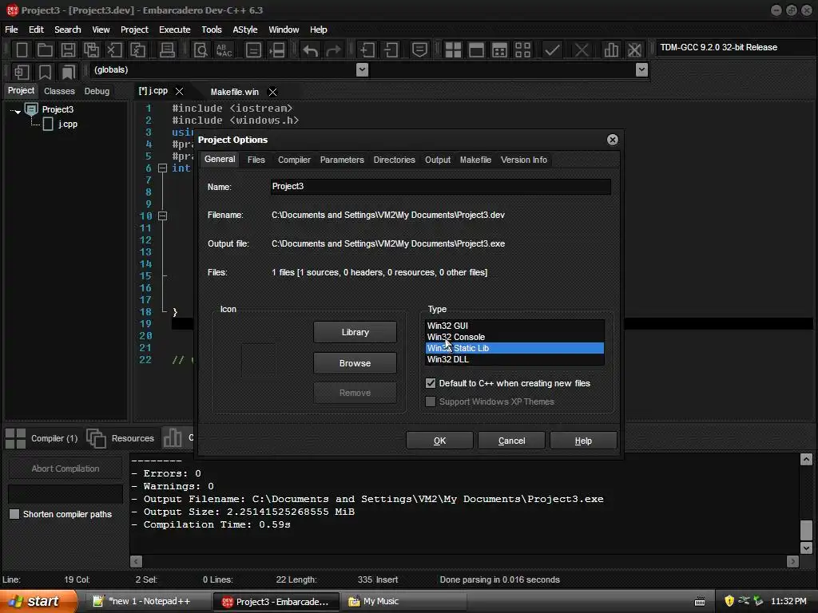Image resolution: width=818 pixels, height=613 pixels.
Task: Close the j.cpp editor tab with its X
Action: tap(180, 91)
